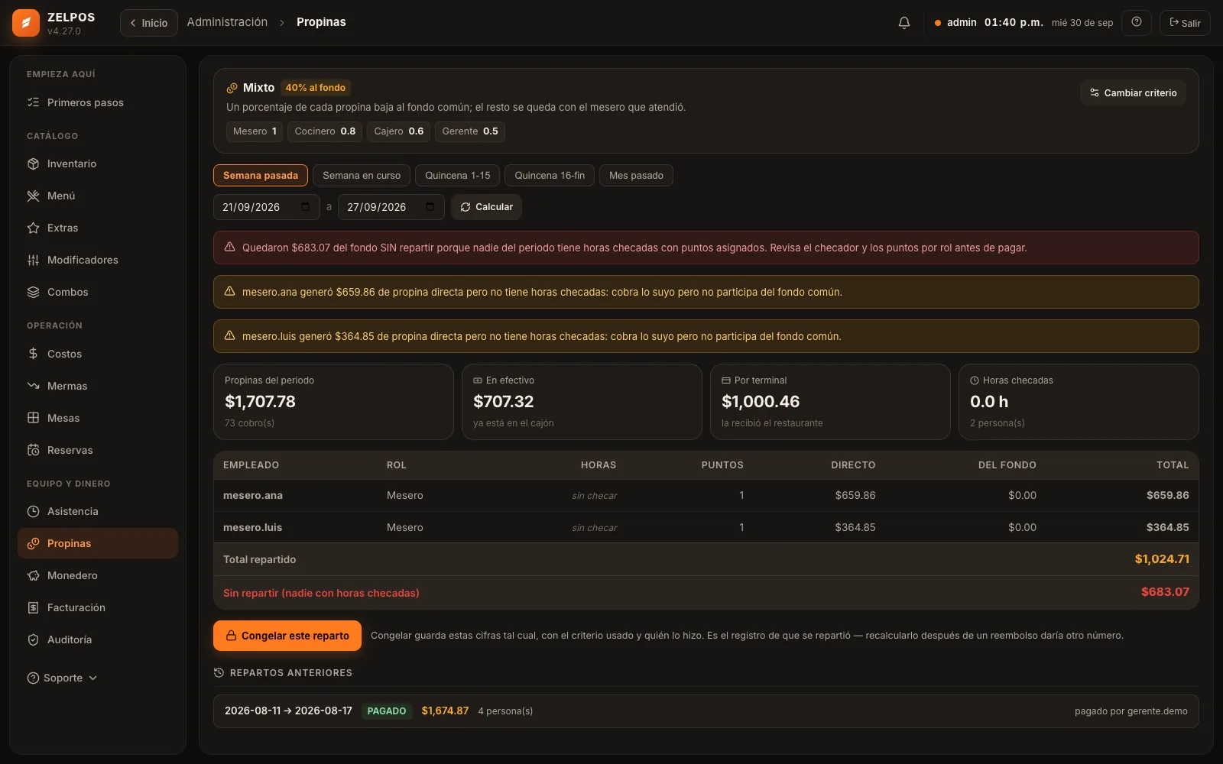Click the ZELPOS logo icon
This screenshot has height=764, width=1223.
[26, 23]
